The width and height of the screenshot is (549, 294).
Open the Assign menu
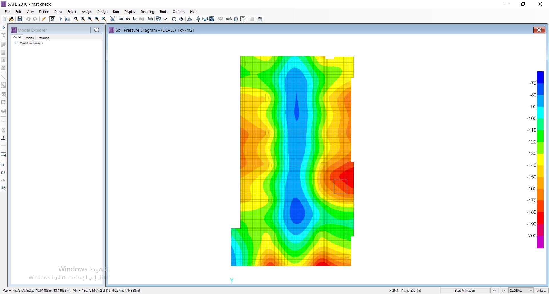pos(87,12)
